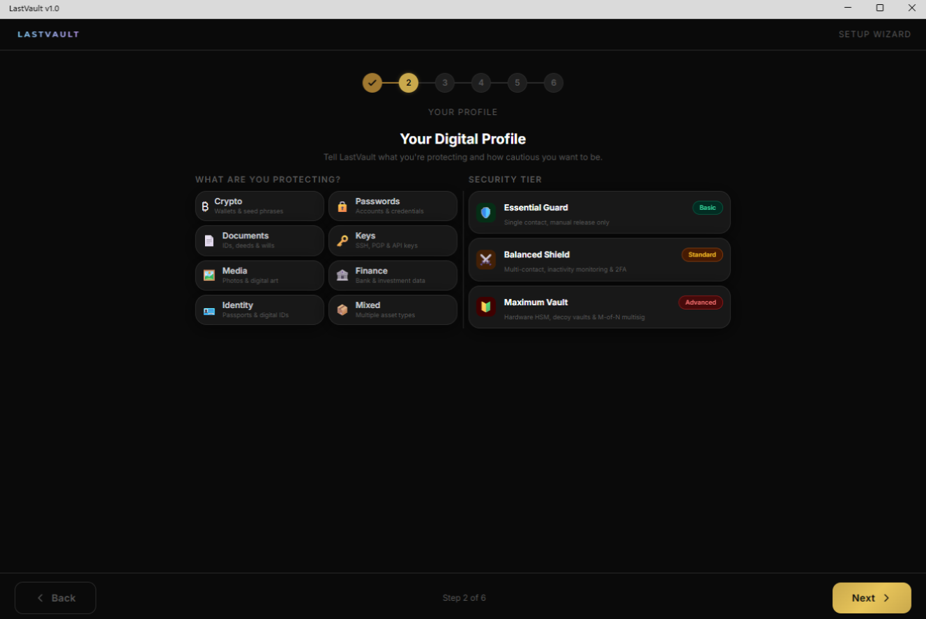
Task: Click the crossed swords Balanced Shield icon
Action: pos(486,259)
